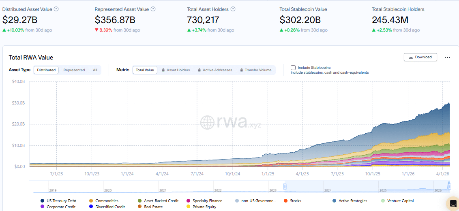The image size is (459, 211).
Task: Click the Private Equity yellow legend swatch
Action: tap(189, 207)
